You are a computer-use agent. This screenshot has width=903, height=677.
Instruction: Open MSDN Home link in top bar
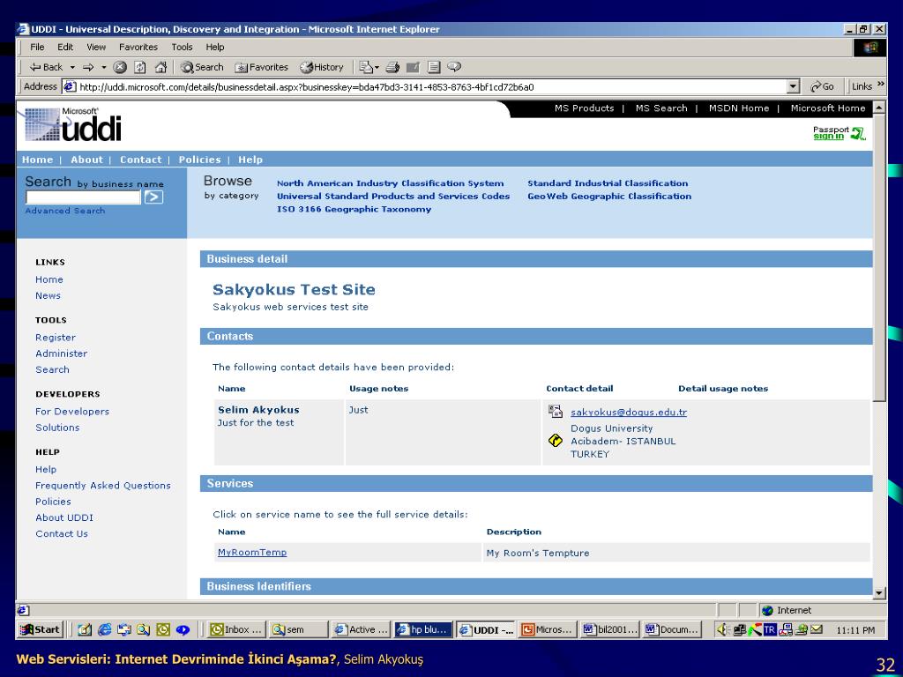pos(739,108)
